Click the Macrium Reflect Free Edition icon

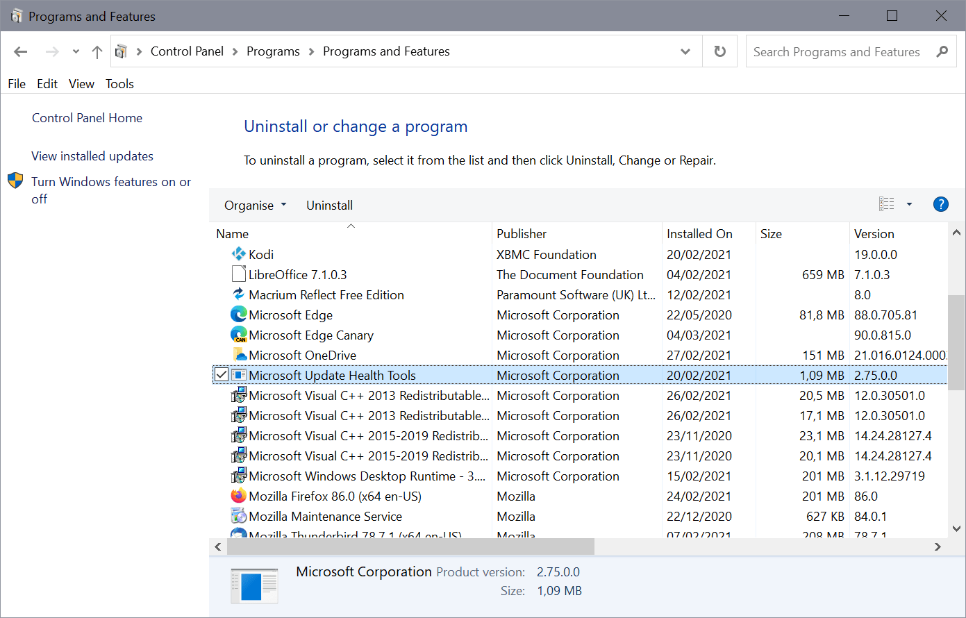click(238, 294)
